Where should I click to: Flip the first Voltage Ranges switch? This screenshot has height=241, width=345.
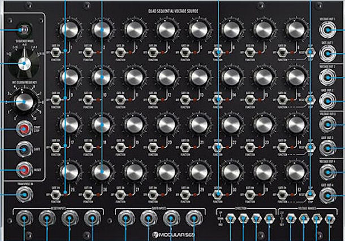pyautogui.click(x=291, y=218)
